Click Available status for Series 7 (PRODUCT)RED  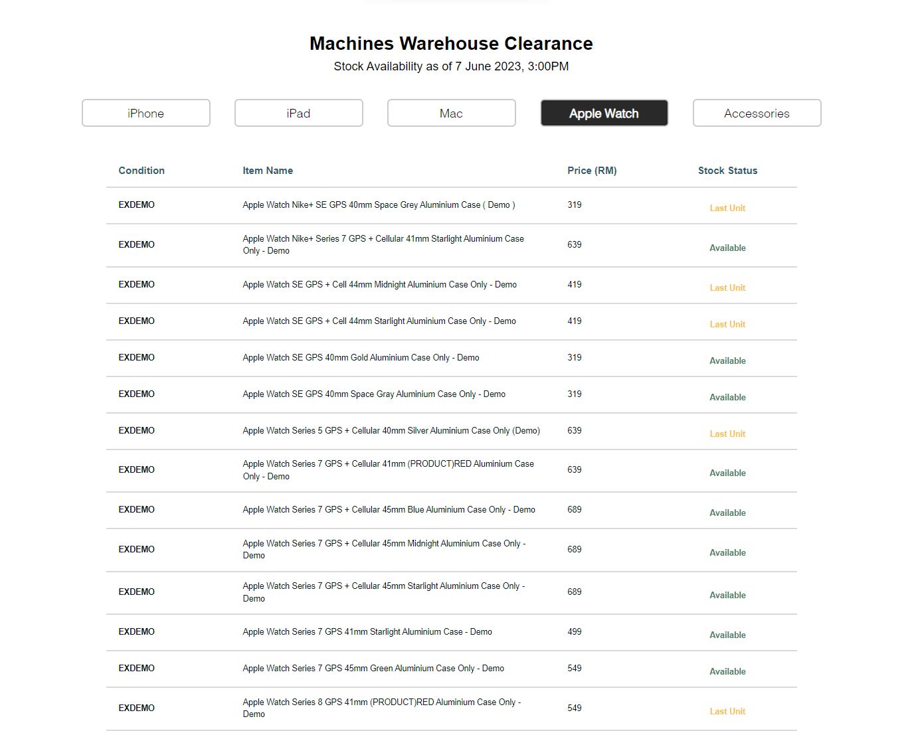pos(727,473)
